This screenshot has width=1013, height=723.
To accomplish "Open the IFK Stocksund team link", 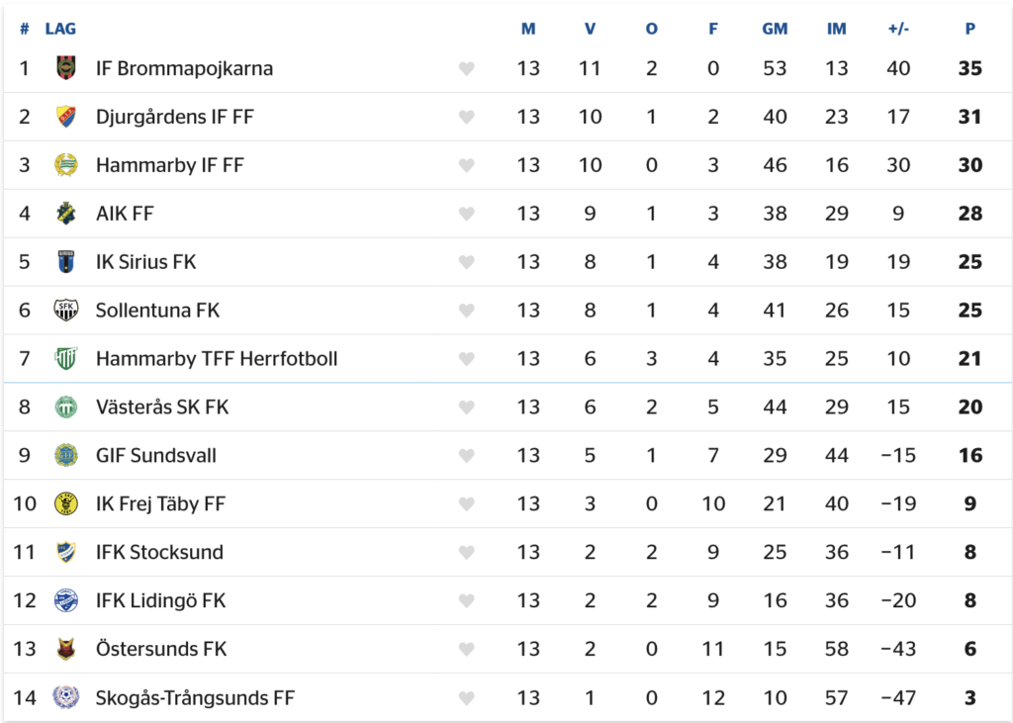I will click(159, 553).
